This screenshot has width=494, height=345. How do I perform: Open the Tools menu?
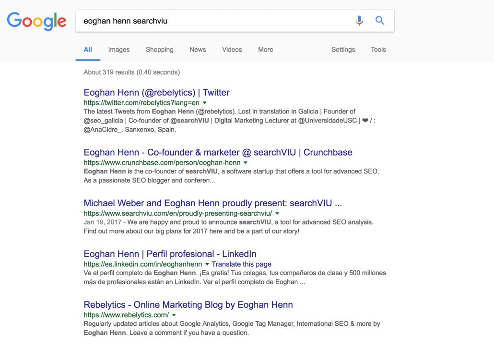[x=378, y=49]
